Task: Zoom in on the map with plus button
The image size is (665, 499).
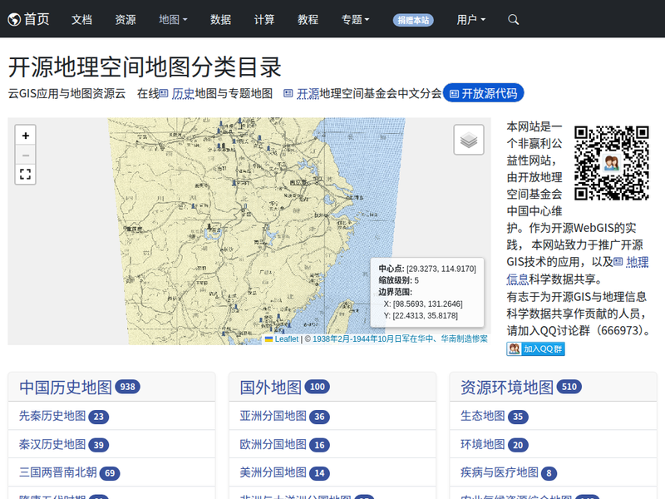Action: pyautogui.click(x=26, y=136)
